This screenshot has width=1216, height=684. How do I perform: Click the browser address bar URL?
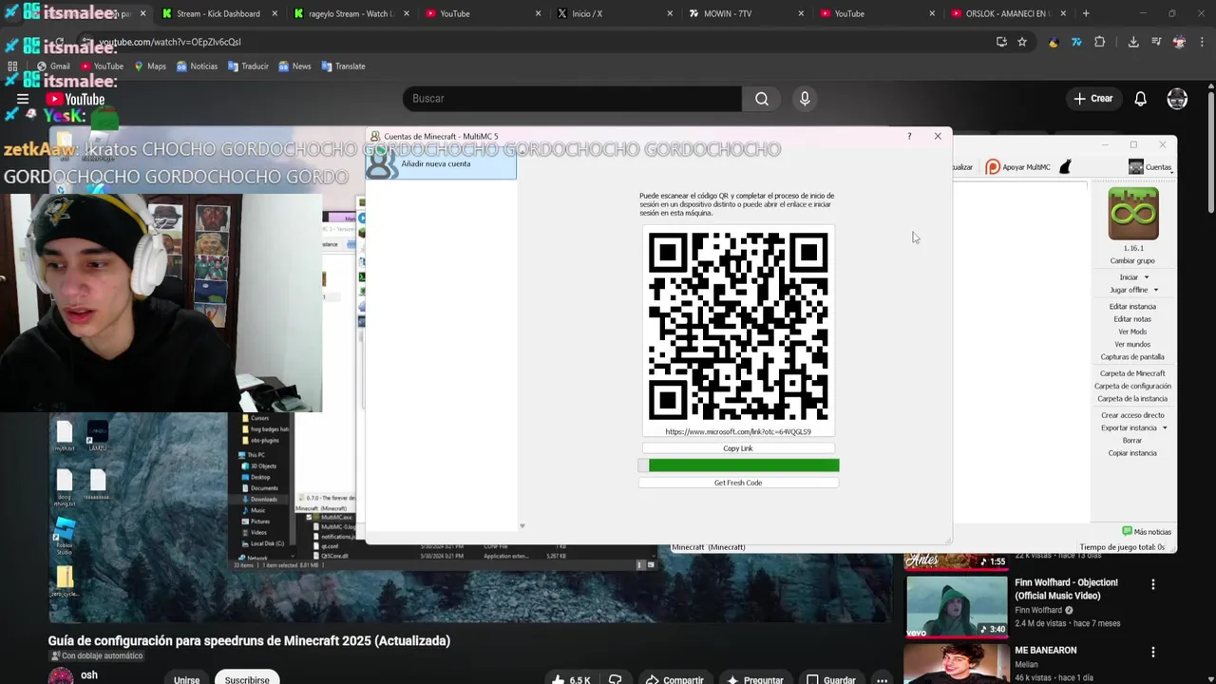(x=169, y=42)
